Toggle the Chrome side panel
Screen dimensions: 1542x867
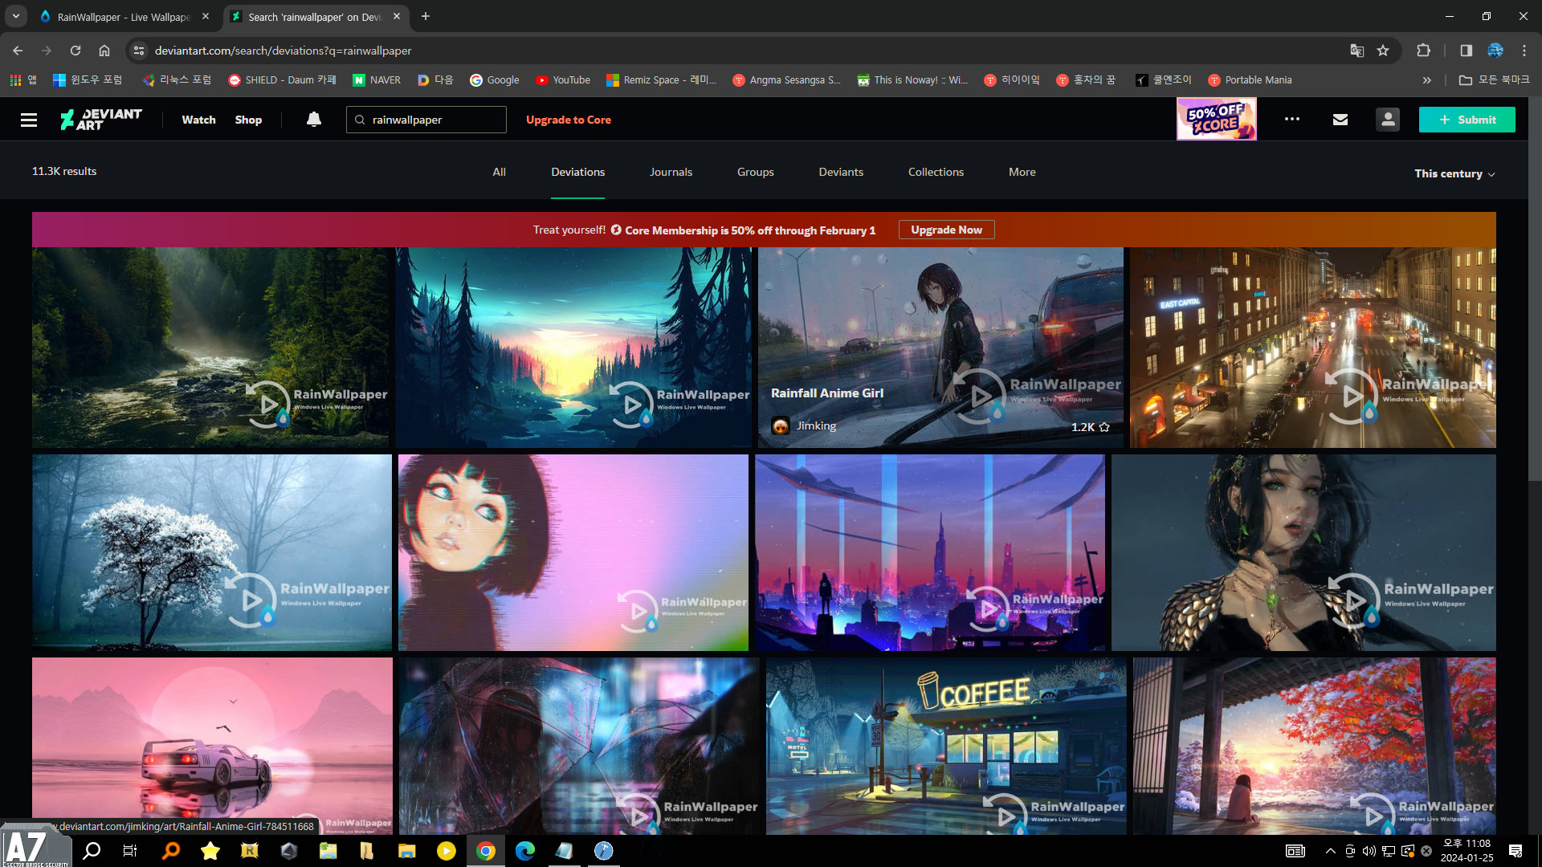1467,51
